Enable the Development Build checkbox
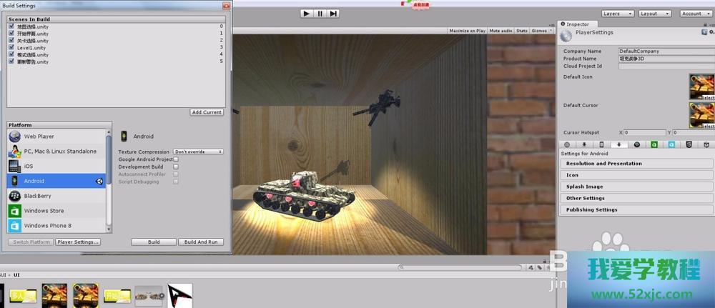 pos(175,167)
